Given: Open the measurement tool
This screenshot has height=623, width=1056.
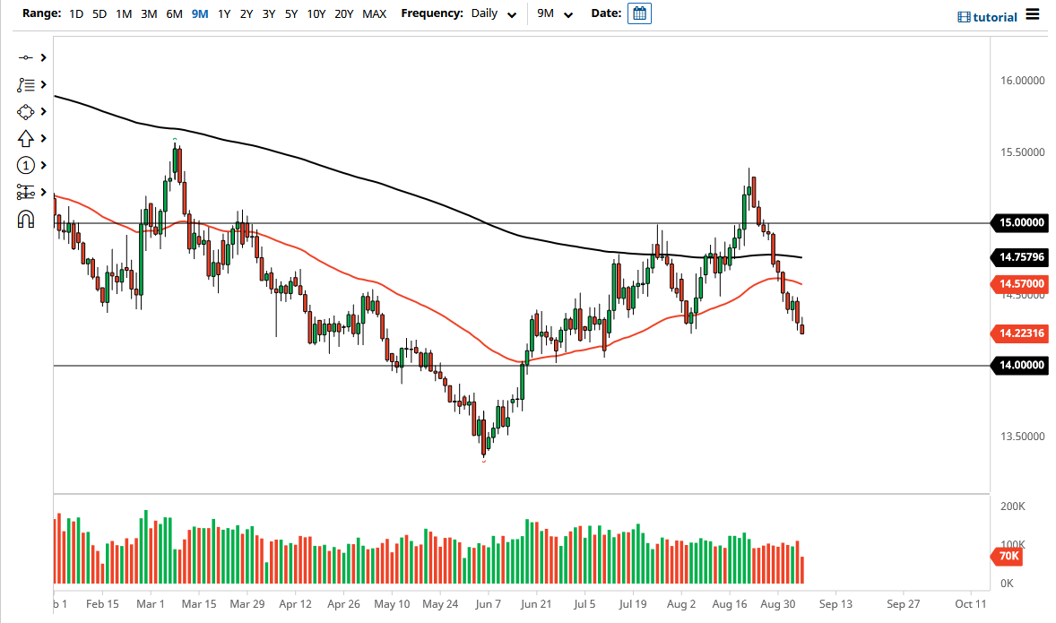Looking at the screenshot, I should tap(27, 191).
